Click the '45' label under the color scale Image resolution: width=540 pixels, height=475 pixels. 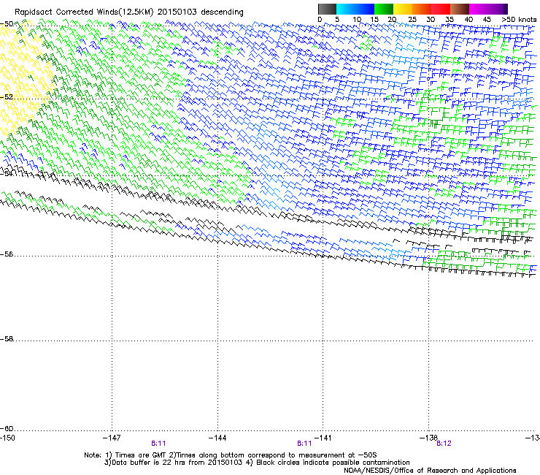(x=487, y=20)
